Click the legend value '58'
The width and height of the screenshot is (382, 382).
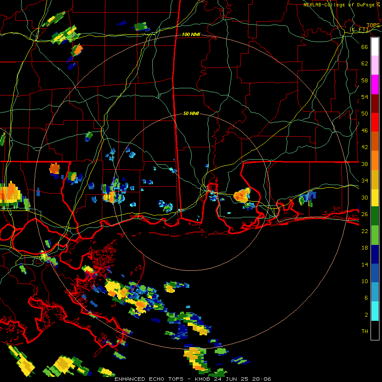tap(365, 80)
